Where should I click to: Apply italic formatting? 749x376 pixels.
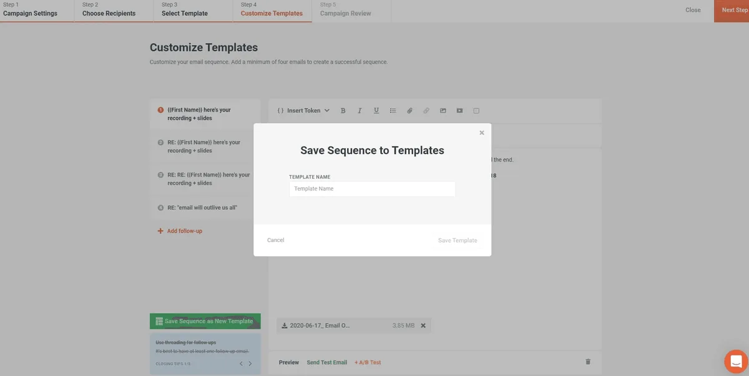(360, 110)
